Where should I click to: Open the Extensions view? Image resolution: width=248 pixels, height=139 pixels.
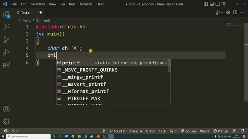click(6, 65)
